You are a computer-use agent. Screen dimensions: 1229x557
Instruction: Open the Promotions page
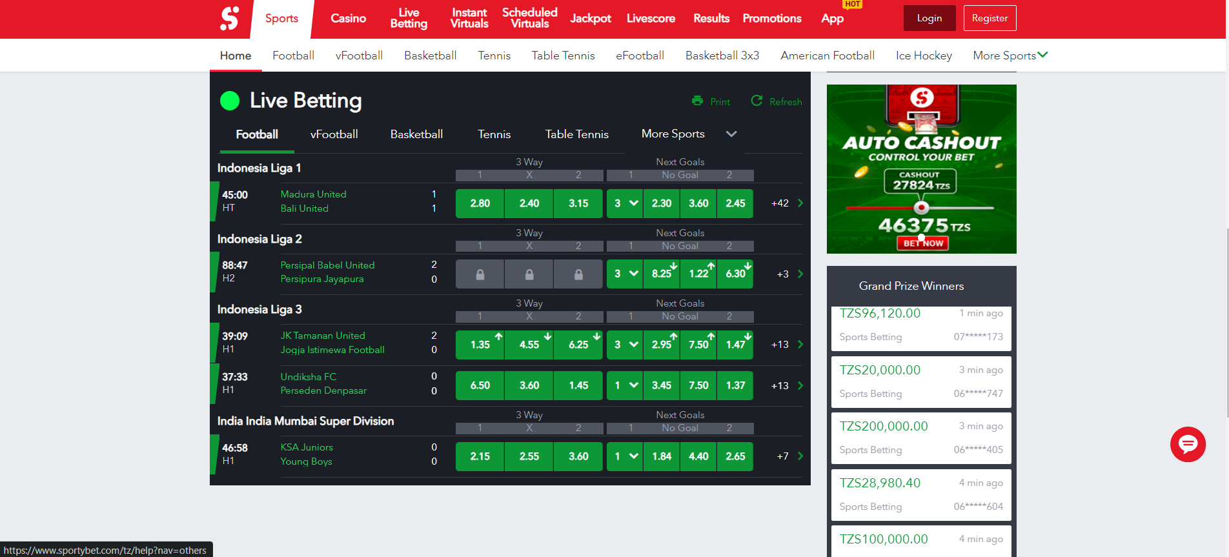(772, 18)
